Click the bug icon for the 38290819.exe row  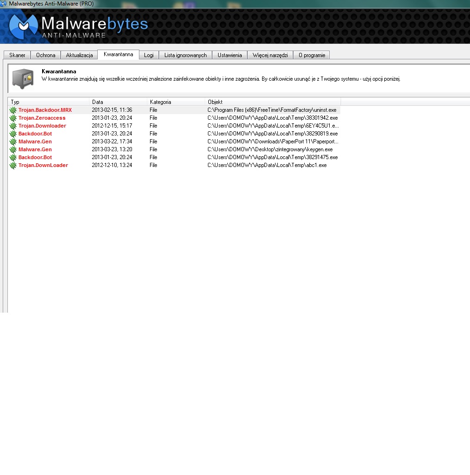pos(13,134)
